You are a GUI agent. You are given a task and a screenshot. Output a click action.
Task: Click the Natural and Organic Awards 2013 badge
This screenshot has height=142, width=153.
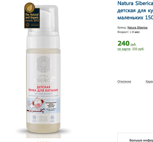[x=32, y=16]
